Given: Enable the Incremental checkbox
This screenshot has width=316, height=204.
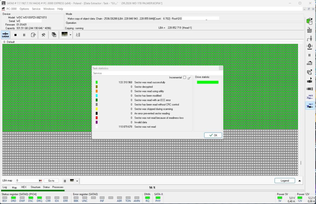Looking at the screenshot, I should [185, 77].
